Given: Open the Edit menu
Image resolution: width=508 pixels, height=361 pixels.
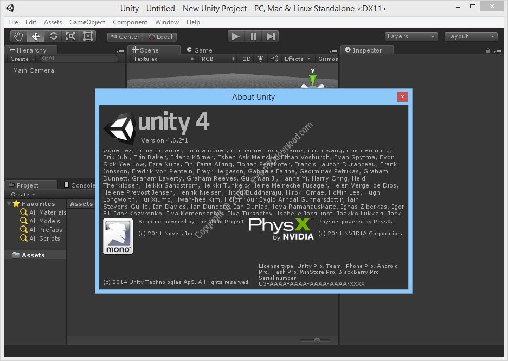Looking at the screenshot, I should pyautogui.click(x=31, y=22).
